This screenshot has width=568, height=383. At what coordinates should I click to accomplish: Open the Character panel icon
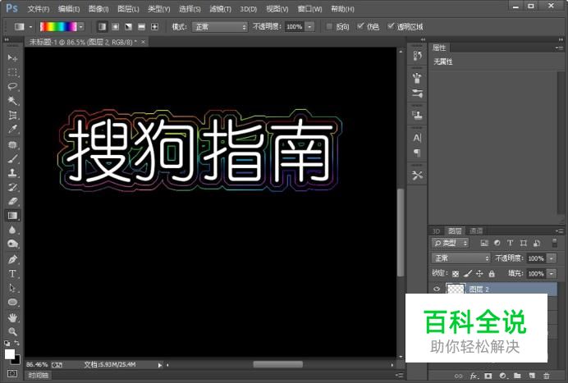click(x=417, y=138)
